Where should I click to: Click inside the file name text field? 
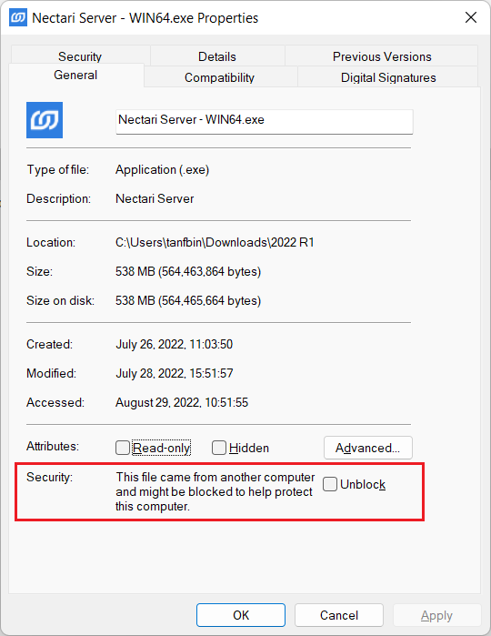click(x=265, y=121)
